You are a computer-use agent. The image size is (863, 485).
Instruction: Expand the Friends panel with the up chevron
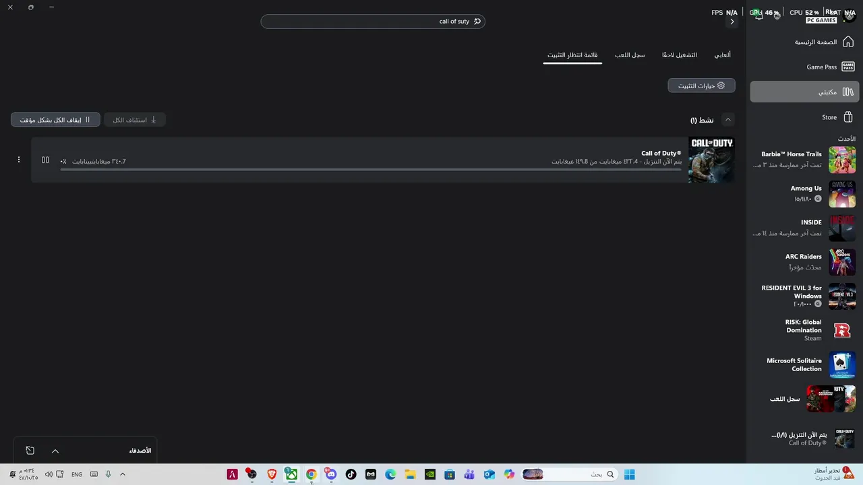click(x=55, y=451)
